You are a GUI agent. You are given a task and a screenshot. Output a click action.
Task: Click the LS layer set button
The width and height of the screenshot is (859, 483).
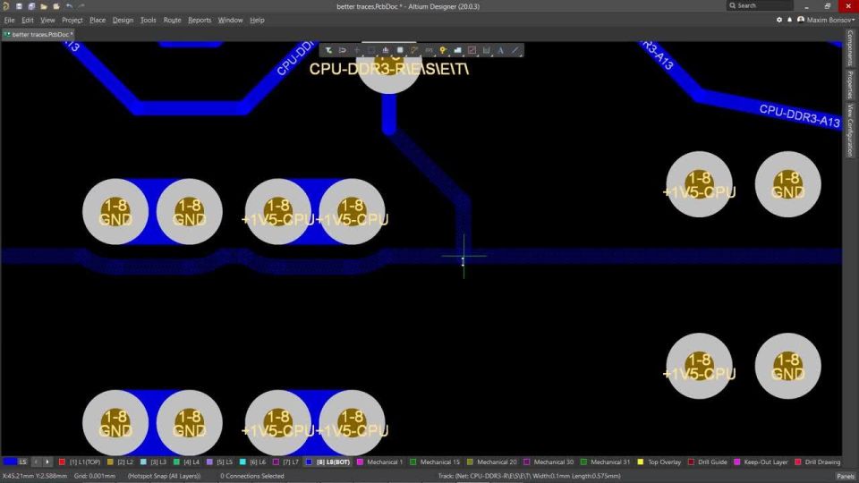coord(22,462)
